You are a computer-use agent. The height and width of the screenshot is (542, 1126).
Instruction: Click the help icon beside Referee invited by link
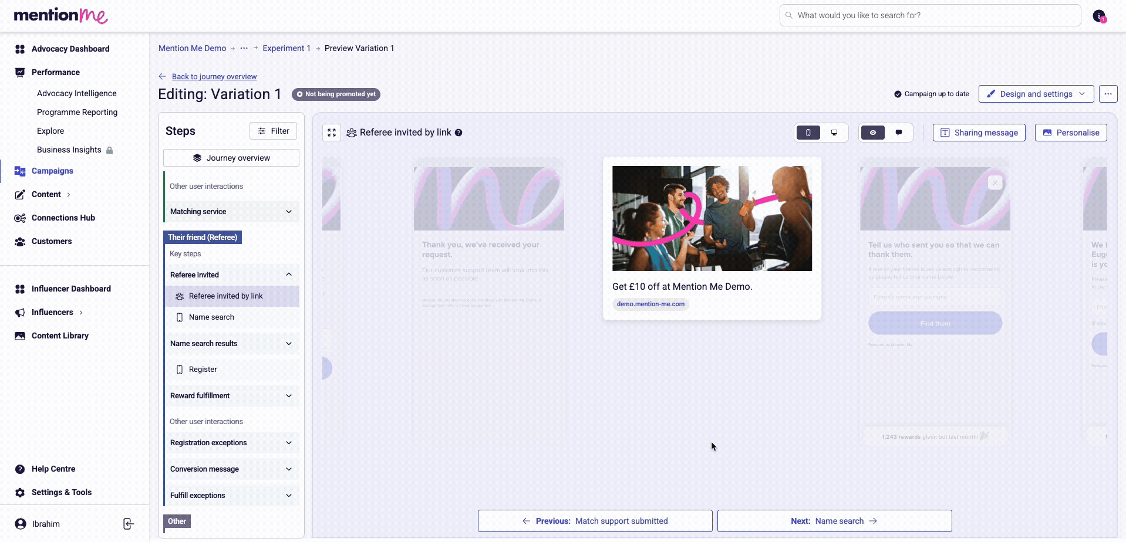(459, 133)
